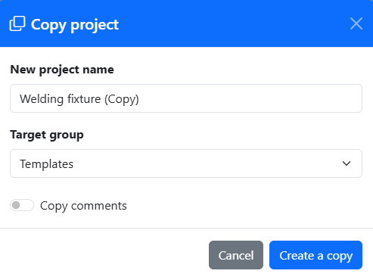Click the copy icon in dialog header
Viewport: 373px width, 280px height.
[x=17, y=24]
